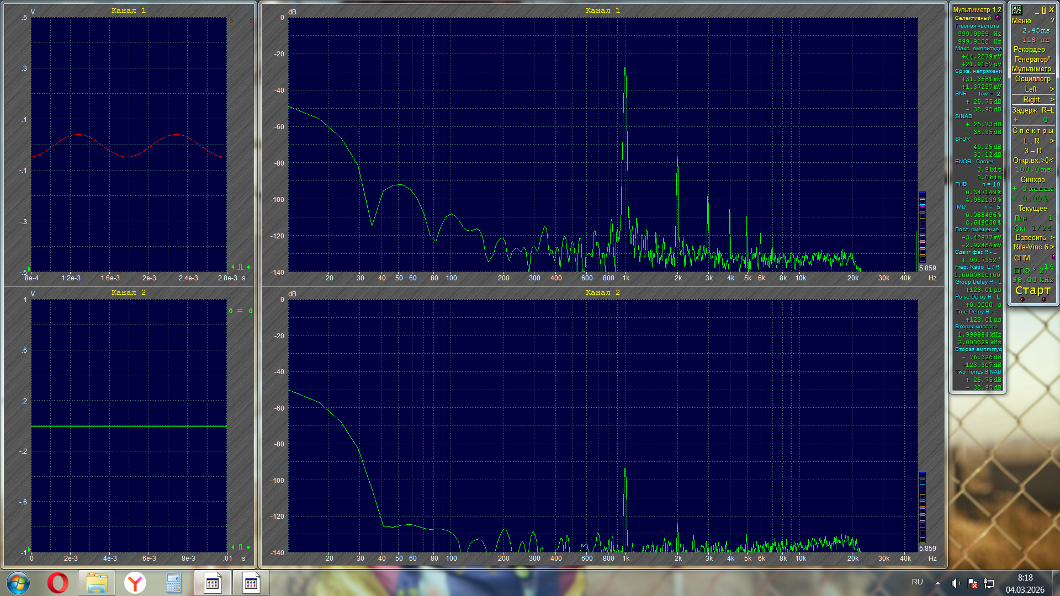Click the magenta swatch beside Канал 1 spectrum
Screen dimensions: 1060x596
coord(922,209)
